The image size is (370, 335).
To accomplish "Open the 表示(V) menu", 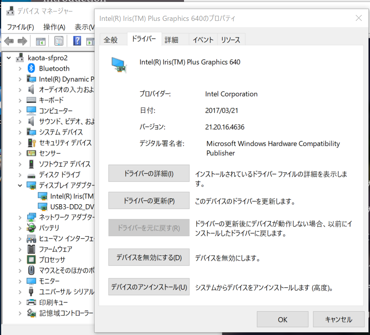I will pos(84,27).
